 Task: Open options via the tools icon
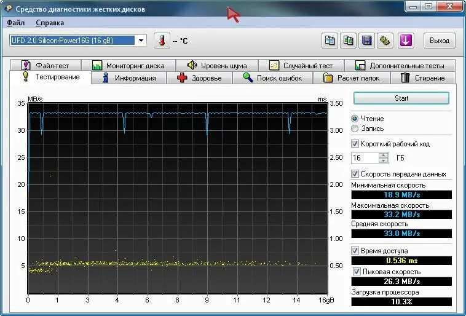click(x=385, y=41)
